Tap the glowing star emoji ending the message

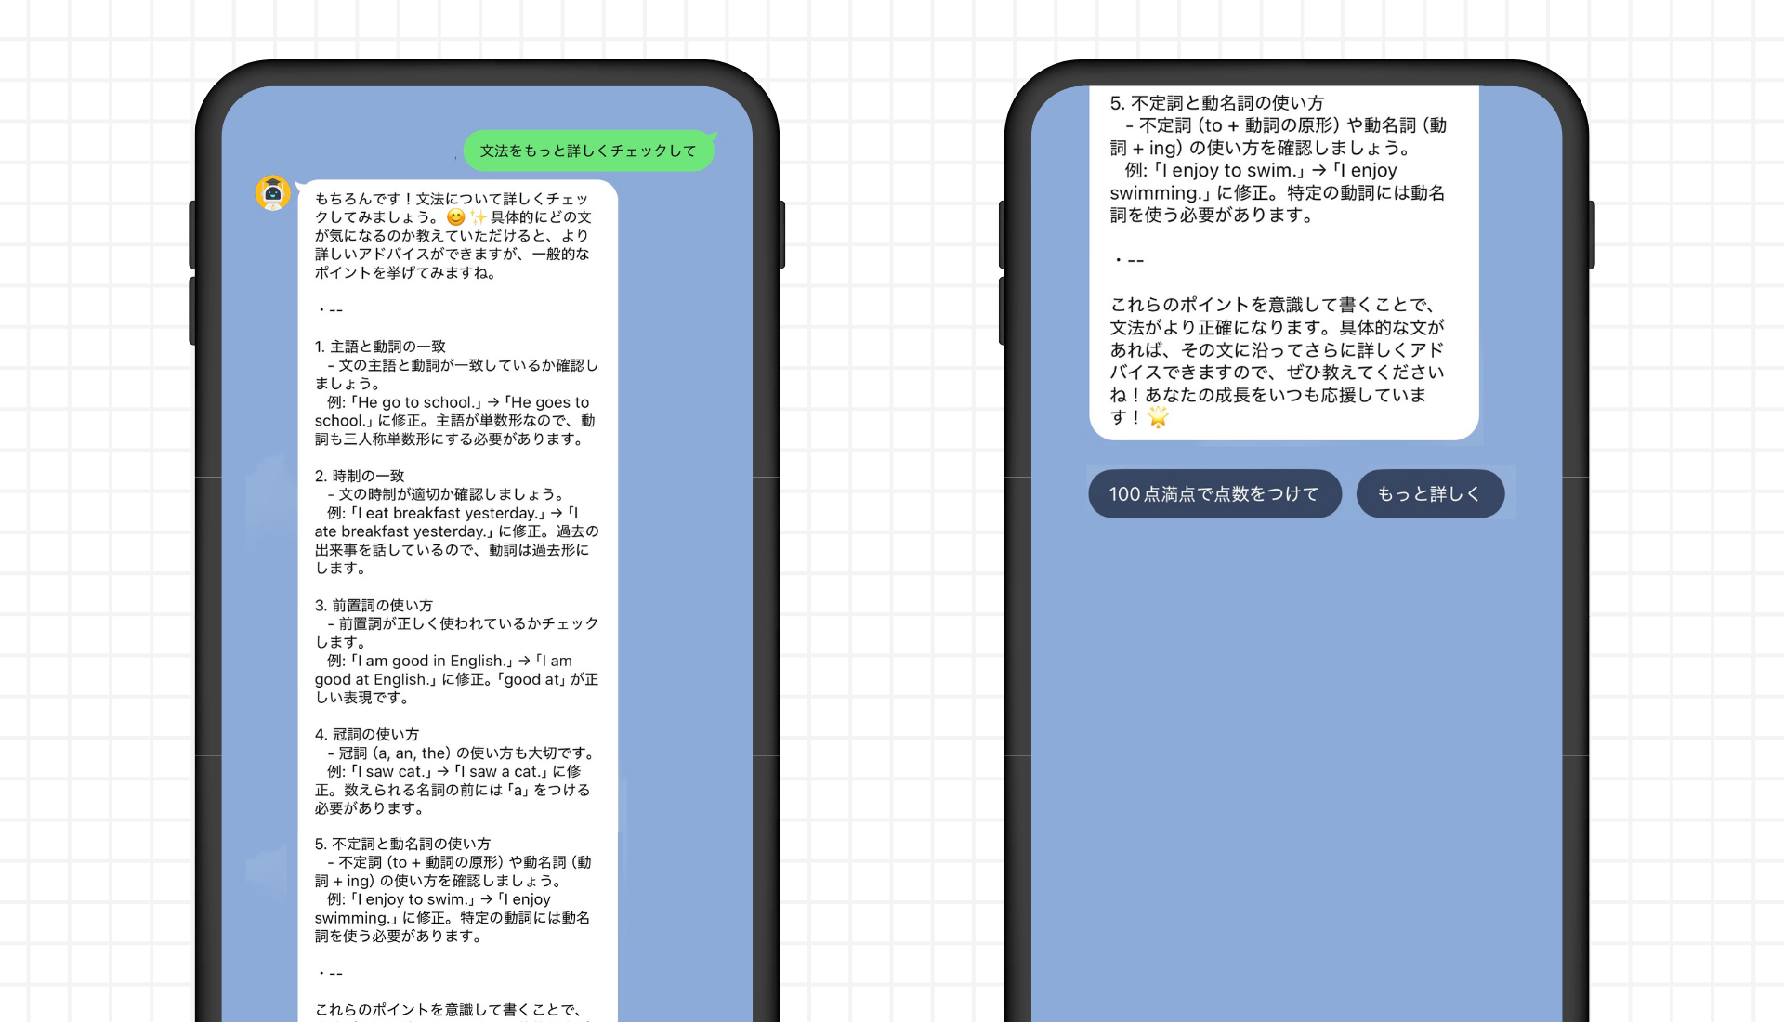(1158, 417)
